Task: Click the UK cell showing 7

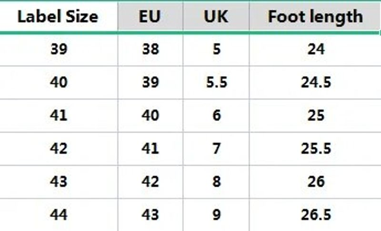Action: (217, 149)
